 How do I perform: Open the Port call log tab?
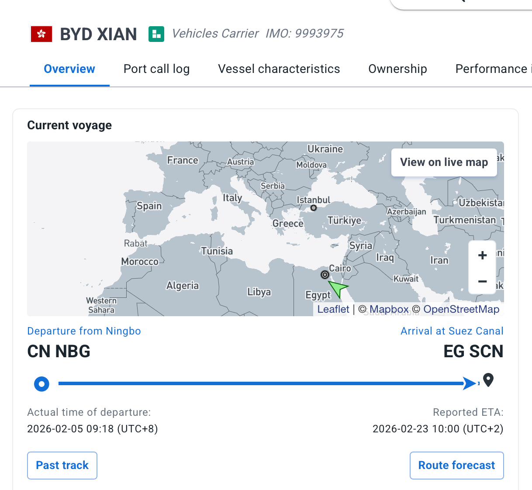(x=156, y=69)
